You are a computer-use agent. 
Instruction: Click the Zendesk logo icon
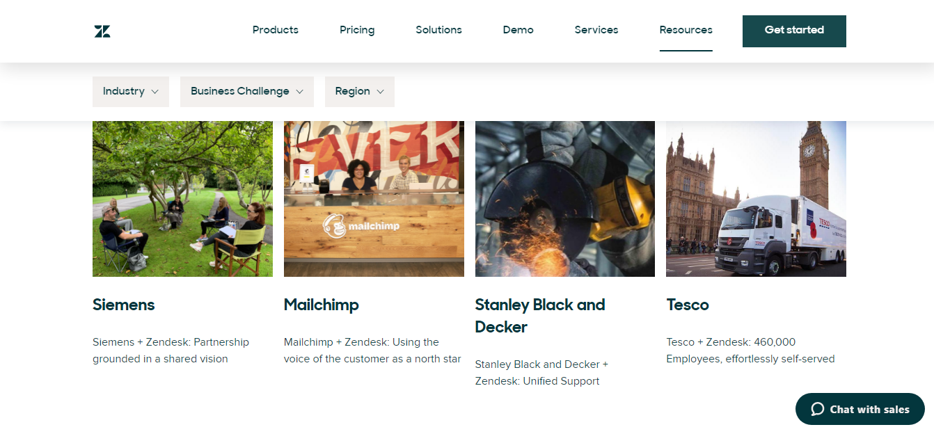(102, 31)
